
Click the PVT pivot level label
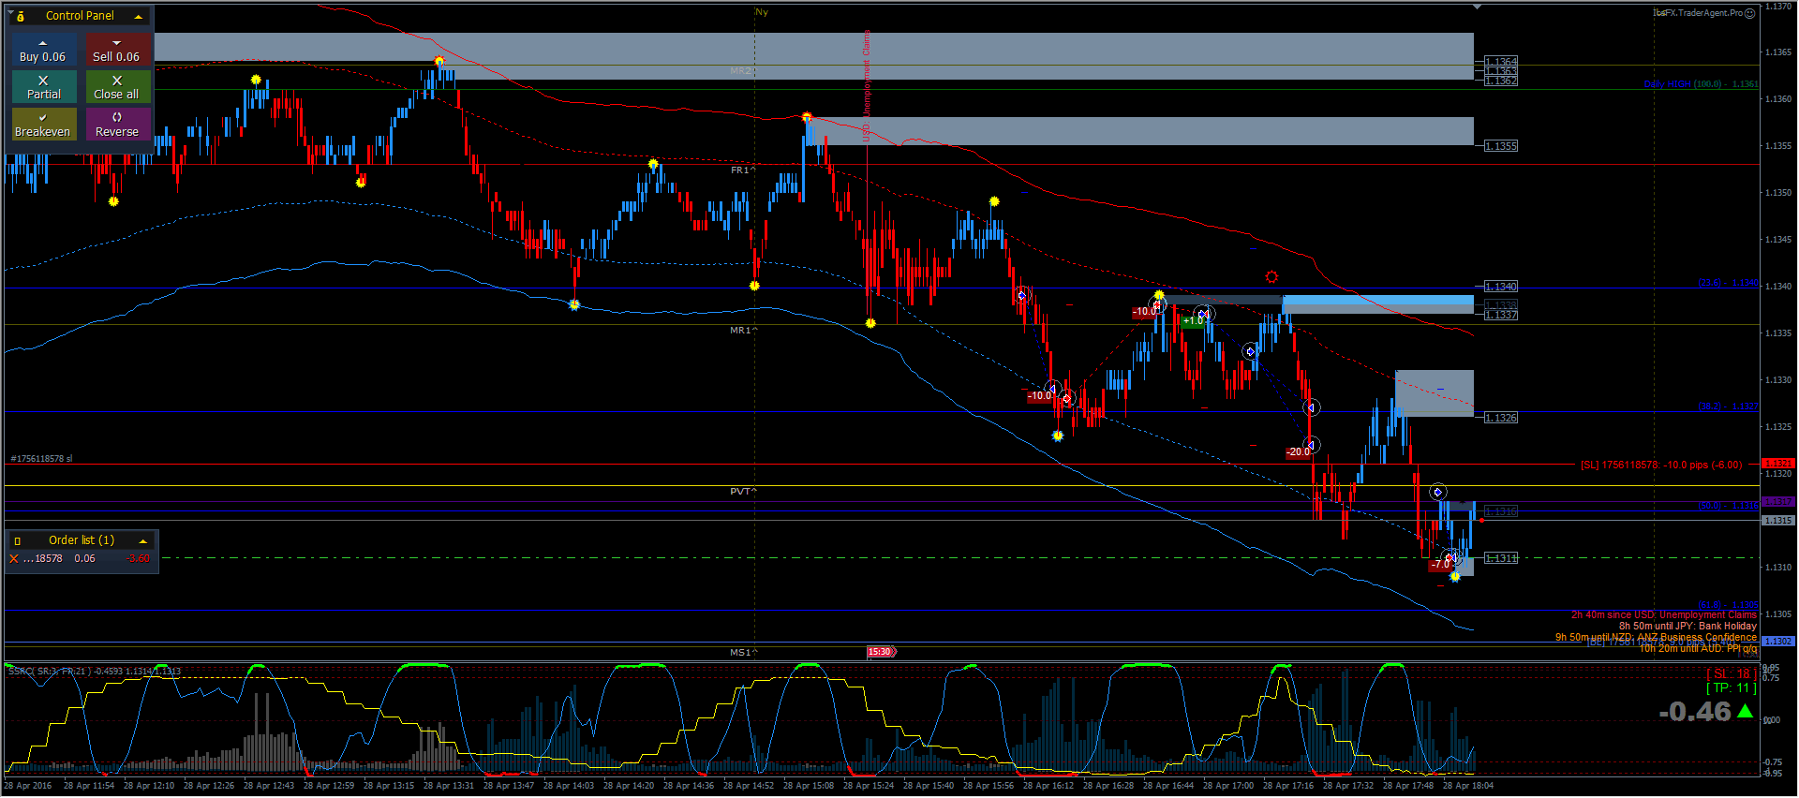click(744, 491)
